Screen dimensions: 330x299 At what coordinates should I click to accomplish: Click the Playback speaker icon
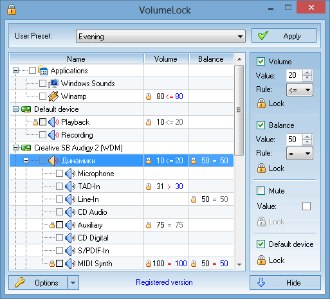coord(53,122)
